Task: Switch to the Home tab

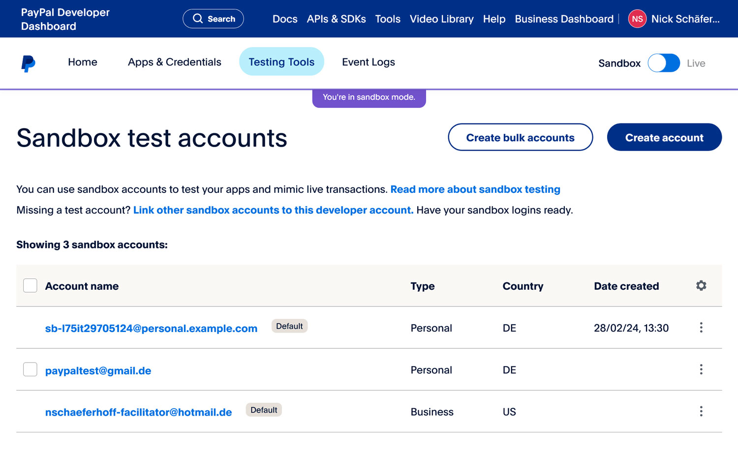Action: (83, 62)
